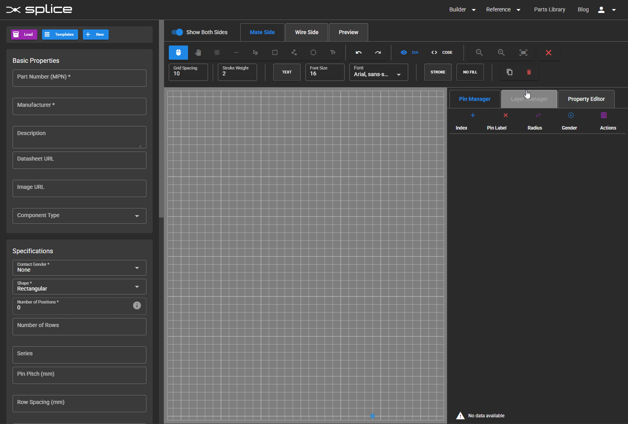
Task: Click the duplicate icon above the canvas
Action: click(509, 72)
